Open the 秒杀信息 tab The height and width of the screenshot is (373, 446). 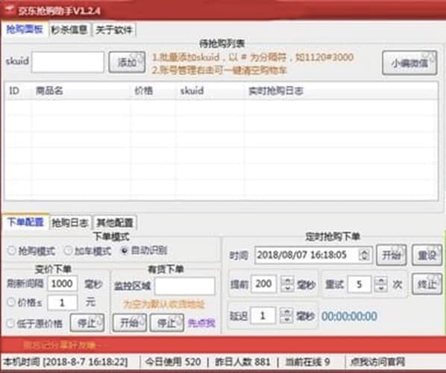pyautogui.click(x=69, y=30)
